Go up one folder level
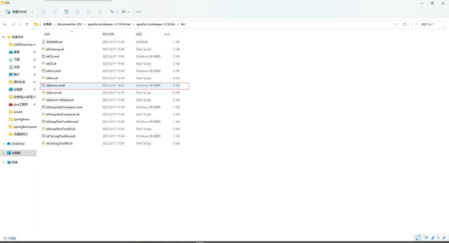The height and width of the screenshot is (243, 449). tap(27, 24)
